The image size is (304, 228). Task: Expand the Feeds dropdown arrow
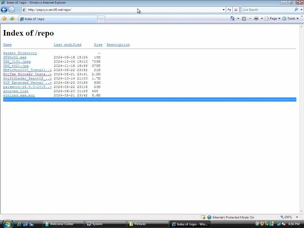(250, 19)
